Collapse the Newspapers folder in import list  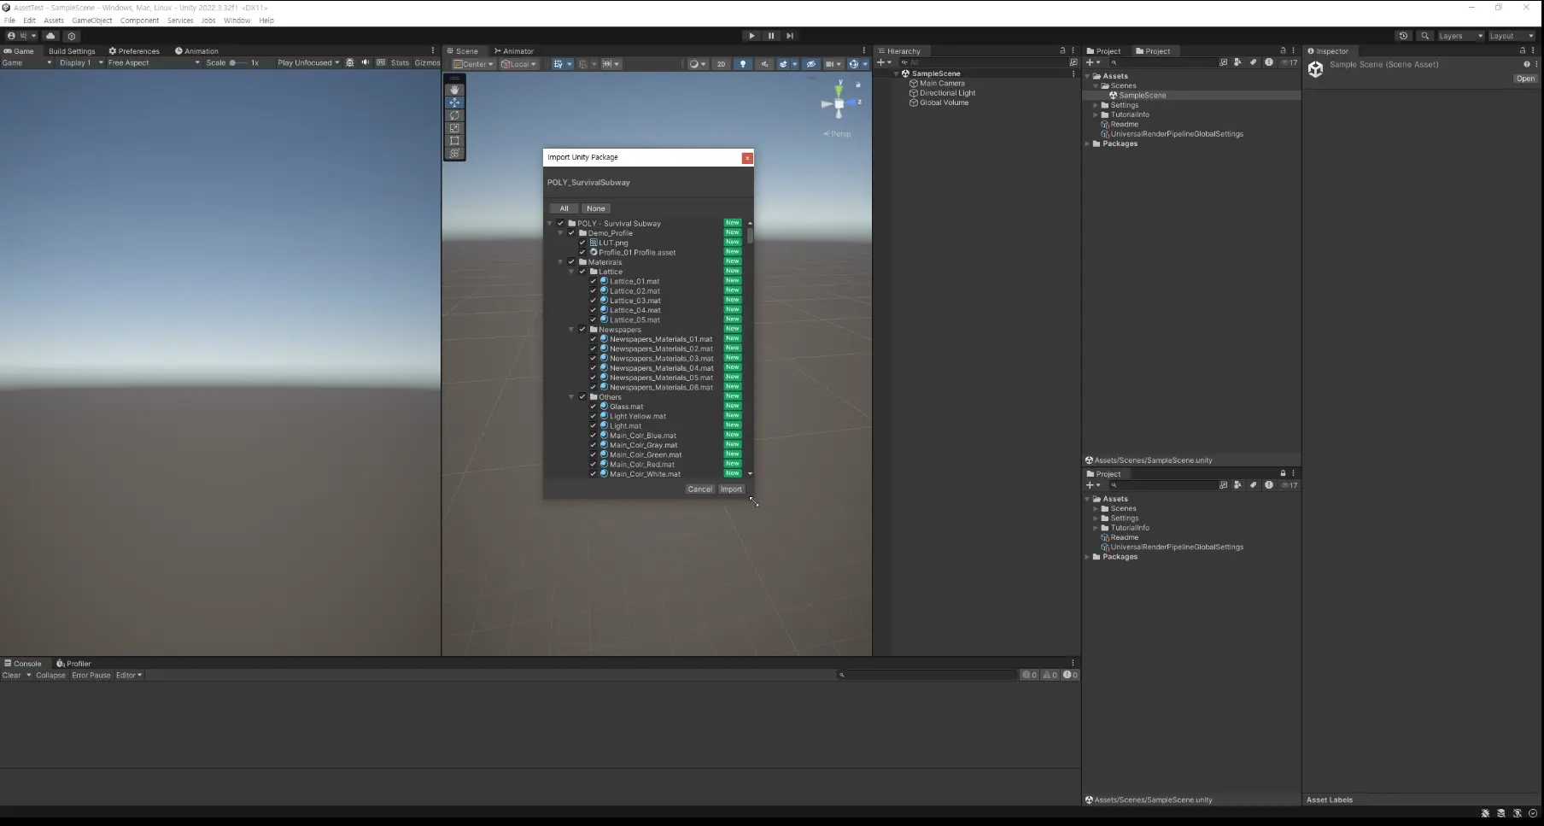tap(571, 330)
